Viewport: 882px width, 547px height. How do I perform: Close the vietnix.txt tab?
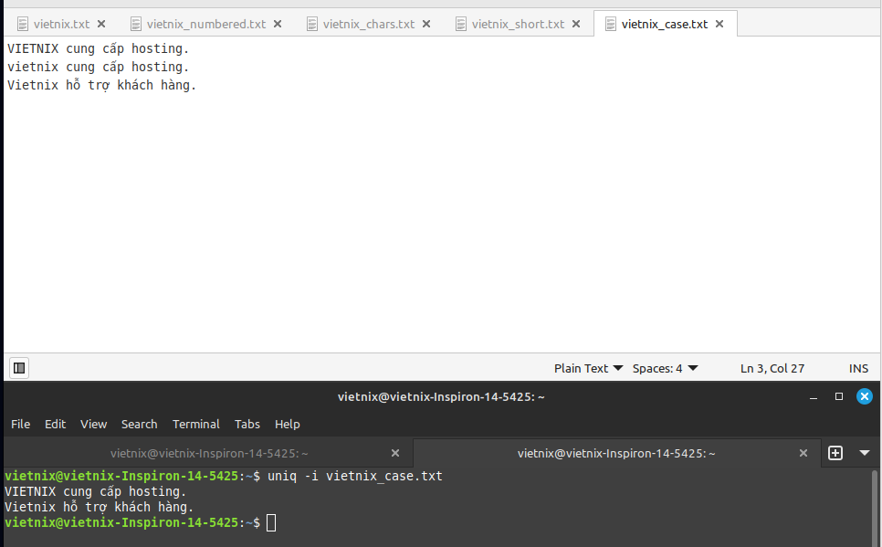(x=101, y=24)
